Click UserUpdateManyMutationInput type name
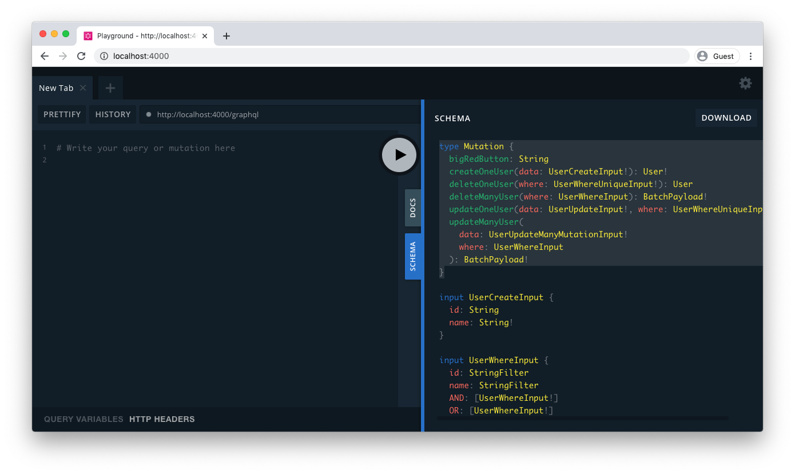The width and height of the screenshot is (795, 474). point(556,234)
